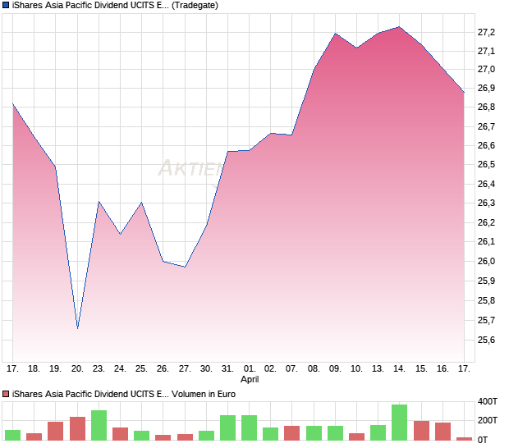Image resolution: width=509 pixels, height=448 pixels.
Task: Click the '24.' date label
Action: (x=120, y=369)
